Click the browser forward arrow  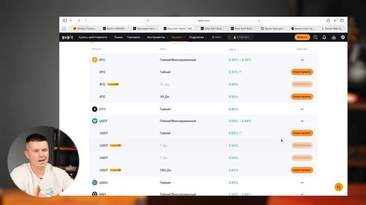pos(86,20)
